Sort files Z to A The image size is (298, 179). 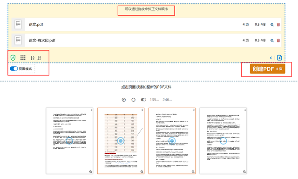(39, 58)
